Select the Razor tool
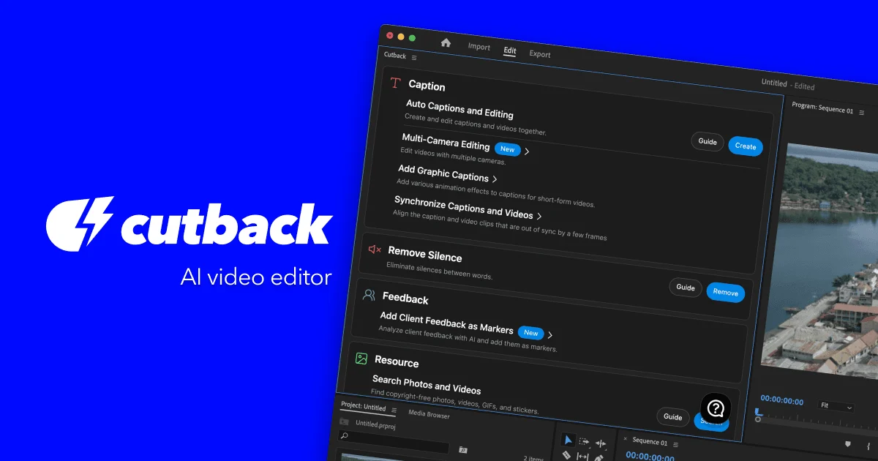Viewport: 878px width, 461px height. (x=566, y=456)
